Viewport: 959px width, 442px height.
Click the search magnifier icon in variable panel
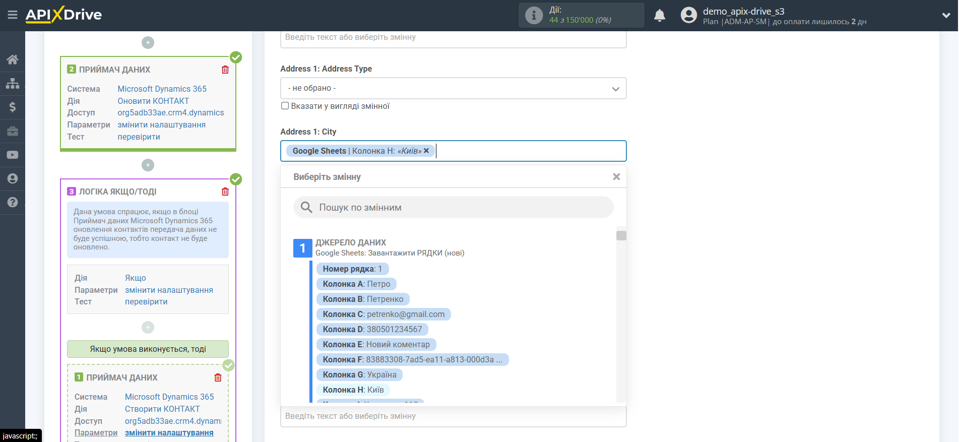[306, 207]
